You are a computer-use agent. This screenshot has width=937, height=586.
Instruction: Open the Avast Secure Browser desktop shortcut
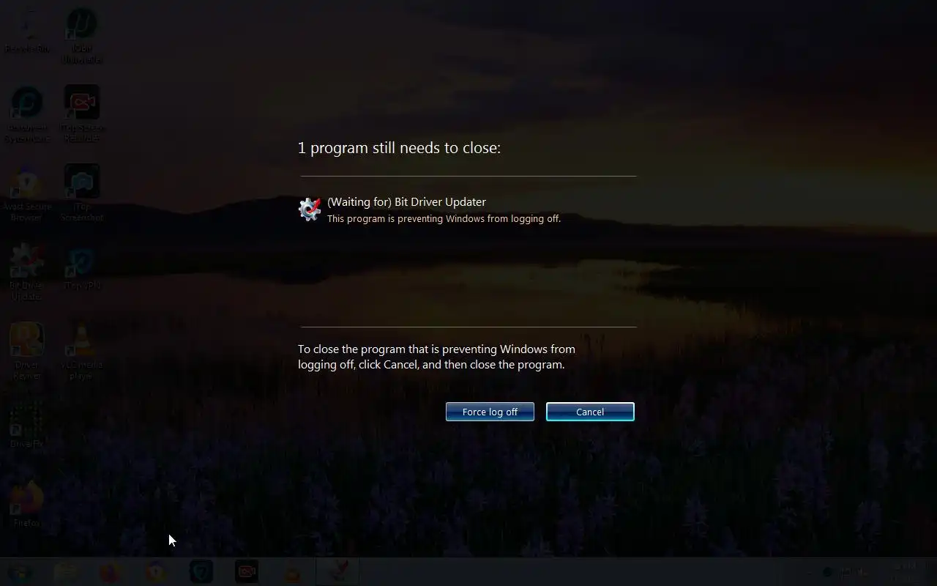coord(27,194)
